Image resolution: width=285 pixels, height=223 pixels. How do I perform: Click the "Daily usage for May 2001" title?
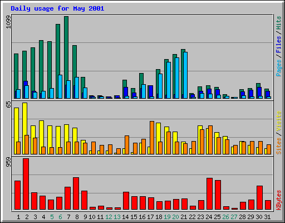coord(57,8)
